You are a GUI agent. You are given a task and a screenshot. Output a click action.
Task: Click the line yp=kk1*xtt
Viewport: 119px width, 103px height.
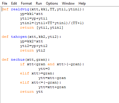click(x=32, y=14)
